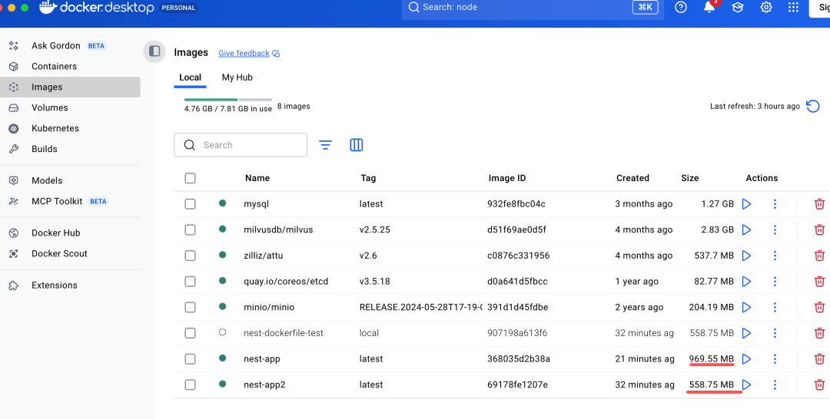Viewport: 830px width, 419px height.
Task: Delete the nest-dockerfile-test image
Action: coord(819,333)
